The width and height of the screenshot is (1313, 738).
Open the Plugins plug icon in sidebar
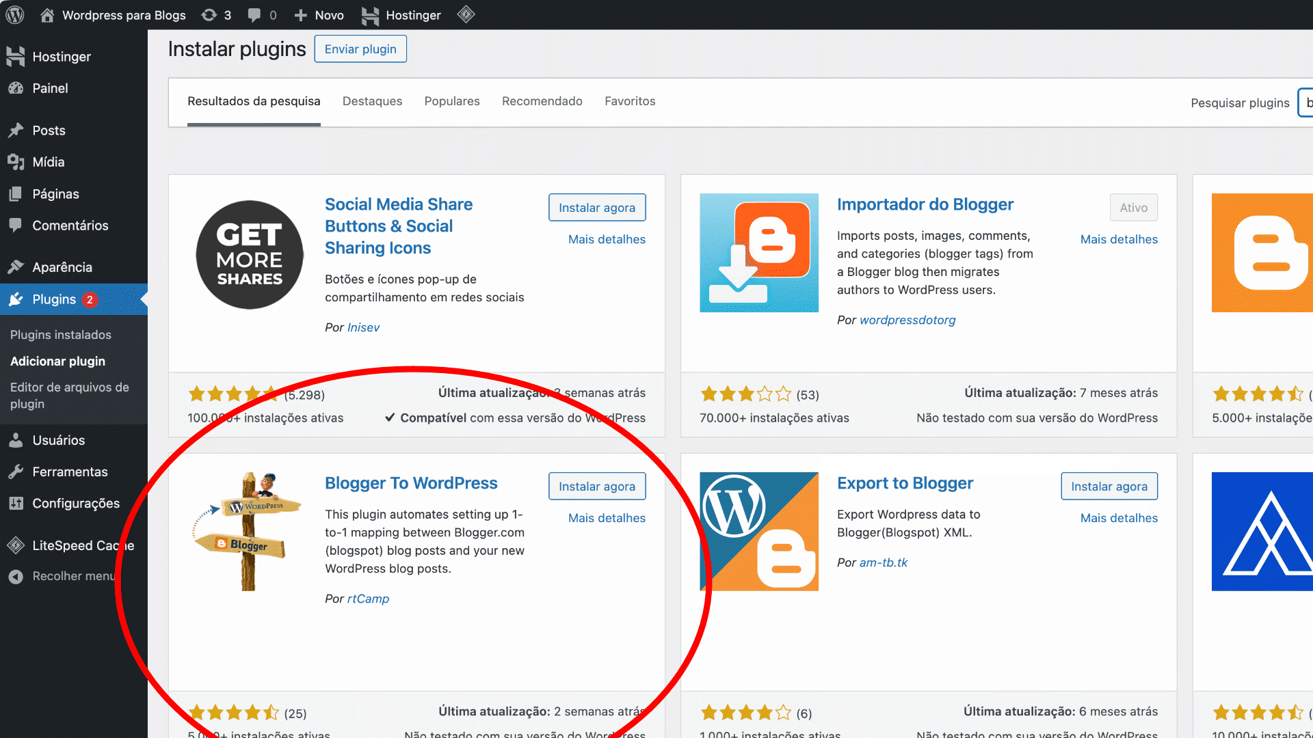pos(16,299)
